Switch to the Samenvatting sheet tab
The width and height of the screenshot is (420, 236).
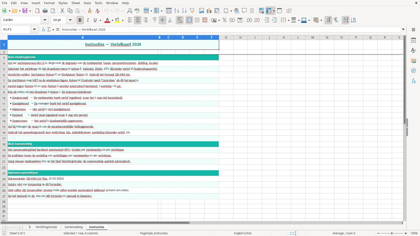[73, 227]
